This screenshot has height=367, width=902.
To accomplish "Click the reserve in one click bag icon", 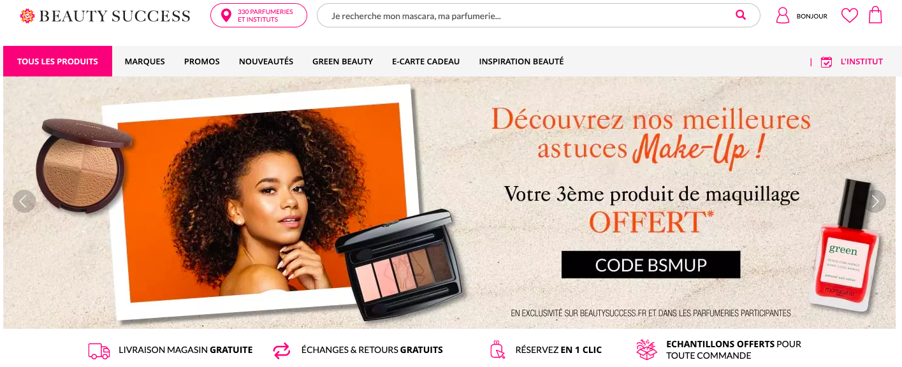I will pos(497,350).
